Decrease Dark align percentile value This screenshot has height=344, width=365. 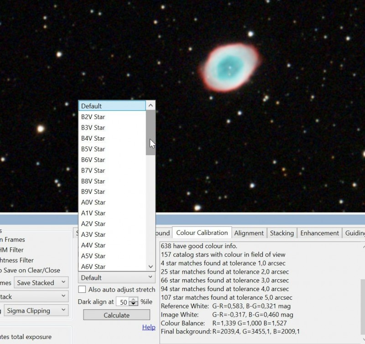(133, 304)
